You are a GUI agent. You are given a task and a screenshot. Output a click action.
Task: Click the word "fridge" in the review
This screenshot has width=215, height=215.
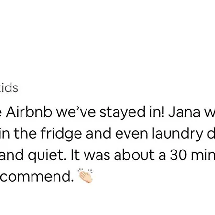coord(61,133)
